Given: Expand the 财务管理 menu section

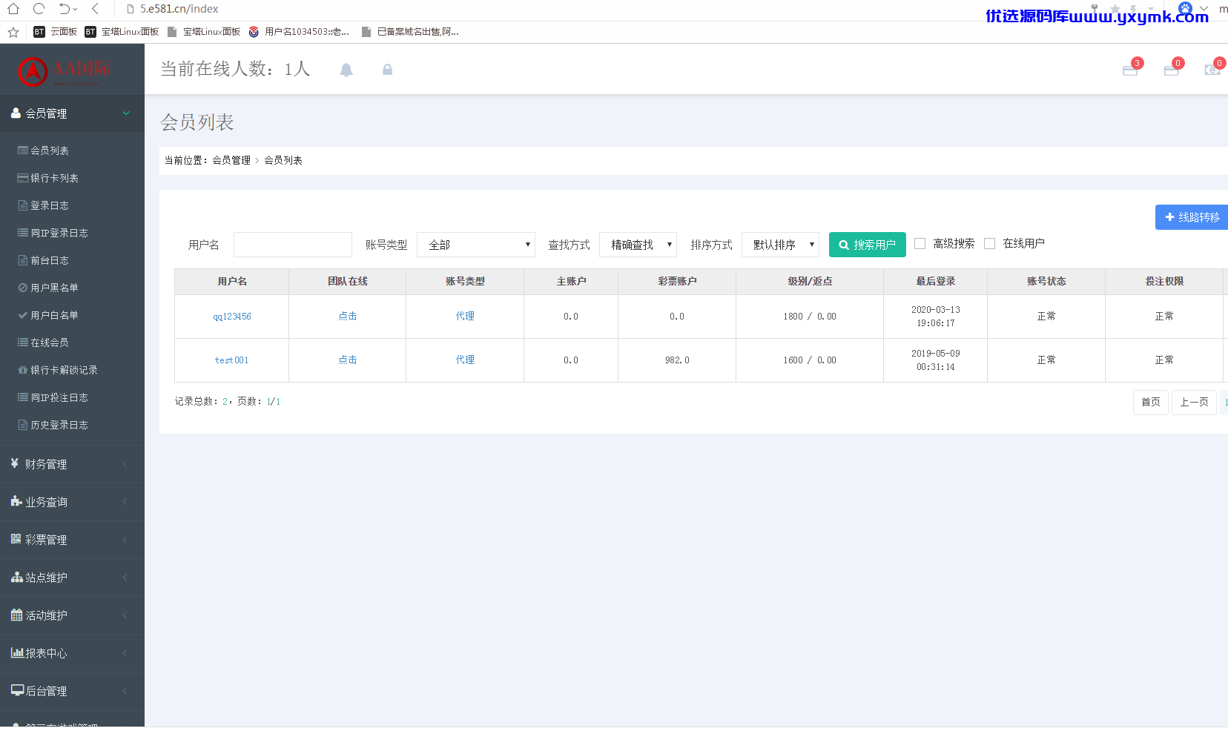Looking at the screenshot, I should [x=72, y=464].
